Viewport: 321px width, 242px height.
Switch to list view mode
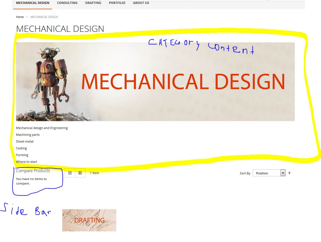tap(80, 173)
